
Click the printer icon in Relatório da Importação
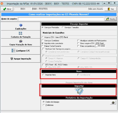113,103
